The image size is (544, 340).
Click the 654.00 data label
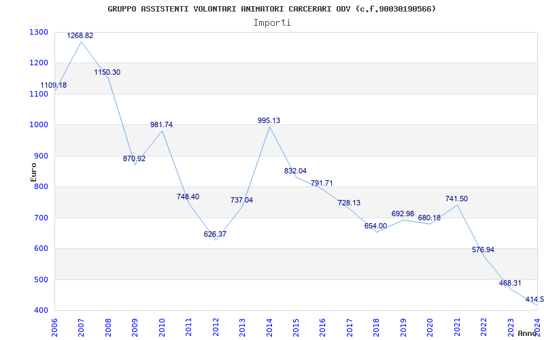coord(375,226)
